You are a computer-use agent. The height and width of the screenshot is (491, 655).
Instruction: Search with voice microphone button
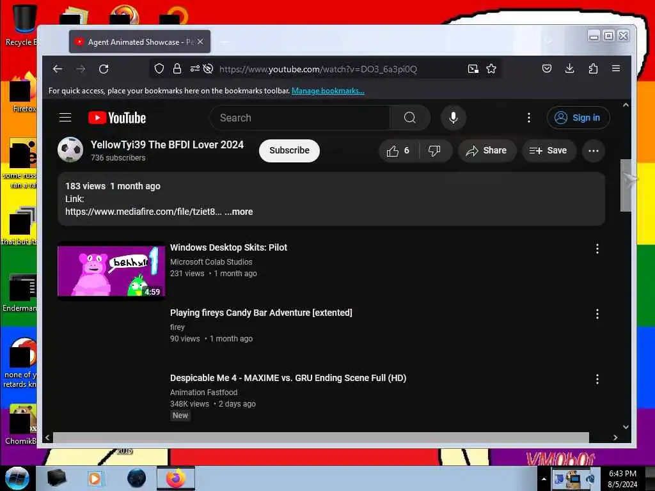[x=454, y=118]
